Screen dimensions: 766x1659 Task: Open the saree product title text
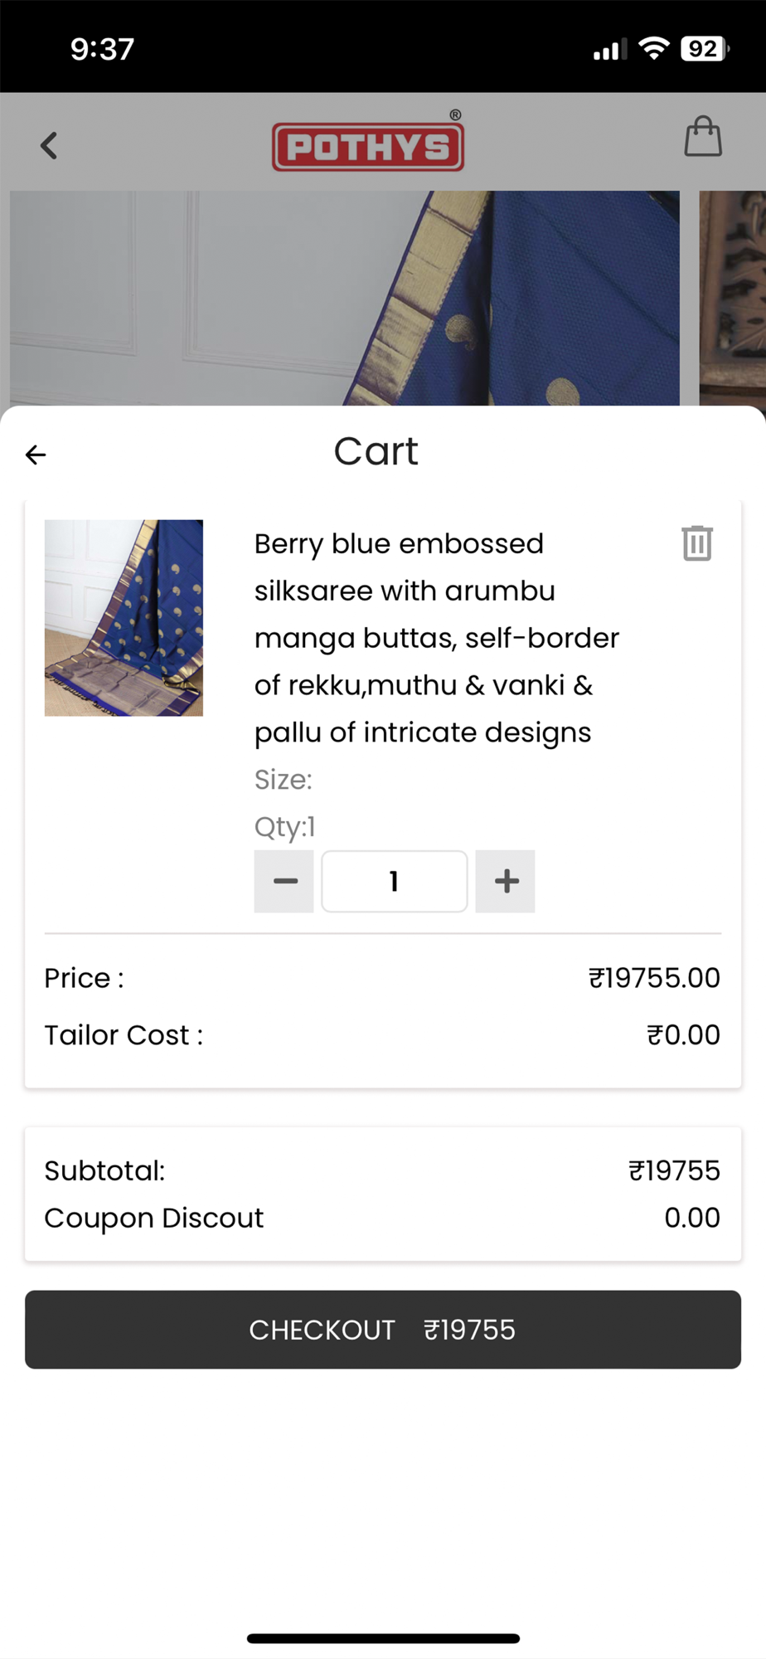coord(437,638)
